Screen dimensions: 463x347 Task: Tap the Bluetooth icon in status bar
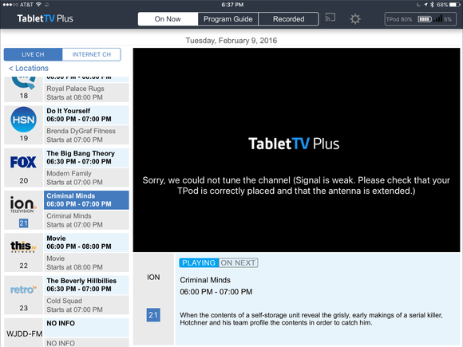click(x=432, y=5)
